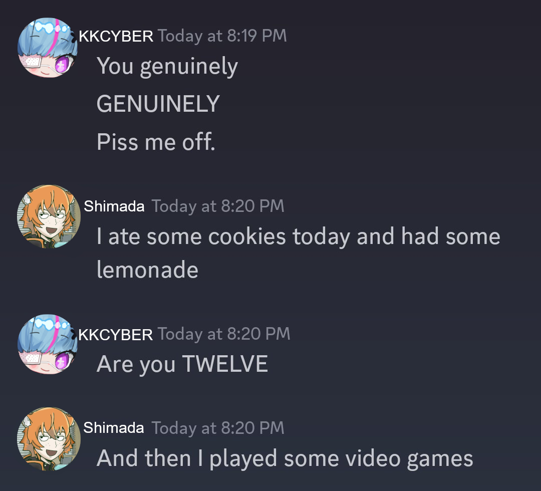Click the "I ate some cookies today" message line
The width and height of the screenshot is (541, 491).
(x=299, y=236)
